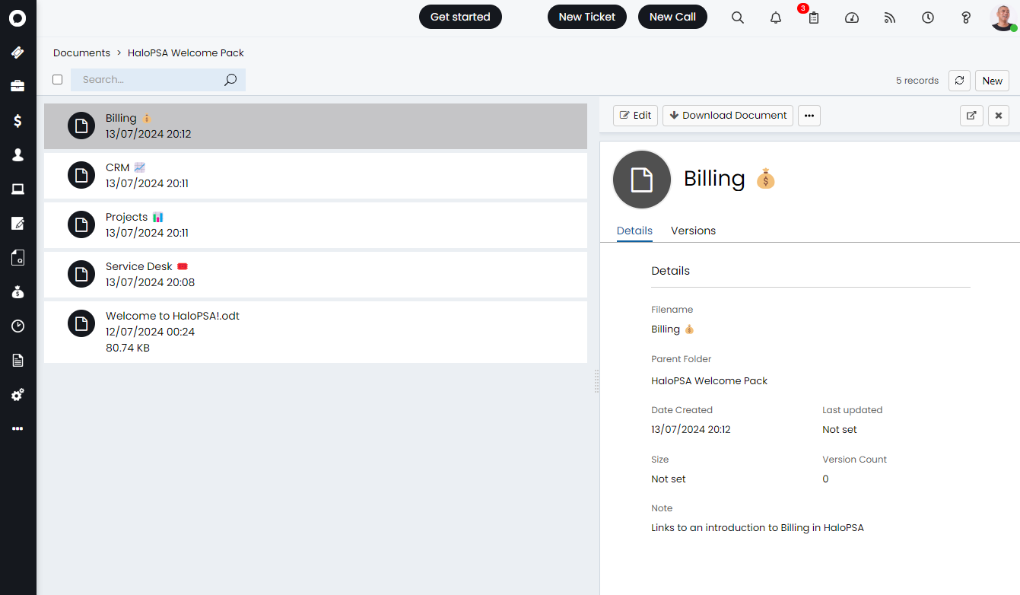The image size is (1020, 595).
Task: Click the 80.74 KB file size text
Action: 128,348
